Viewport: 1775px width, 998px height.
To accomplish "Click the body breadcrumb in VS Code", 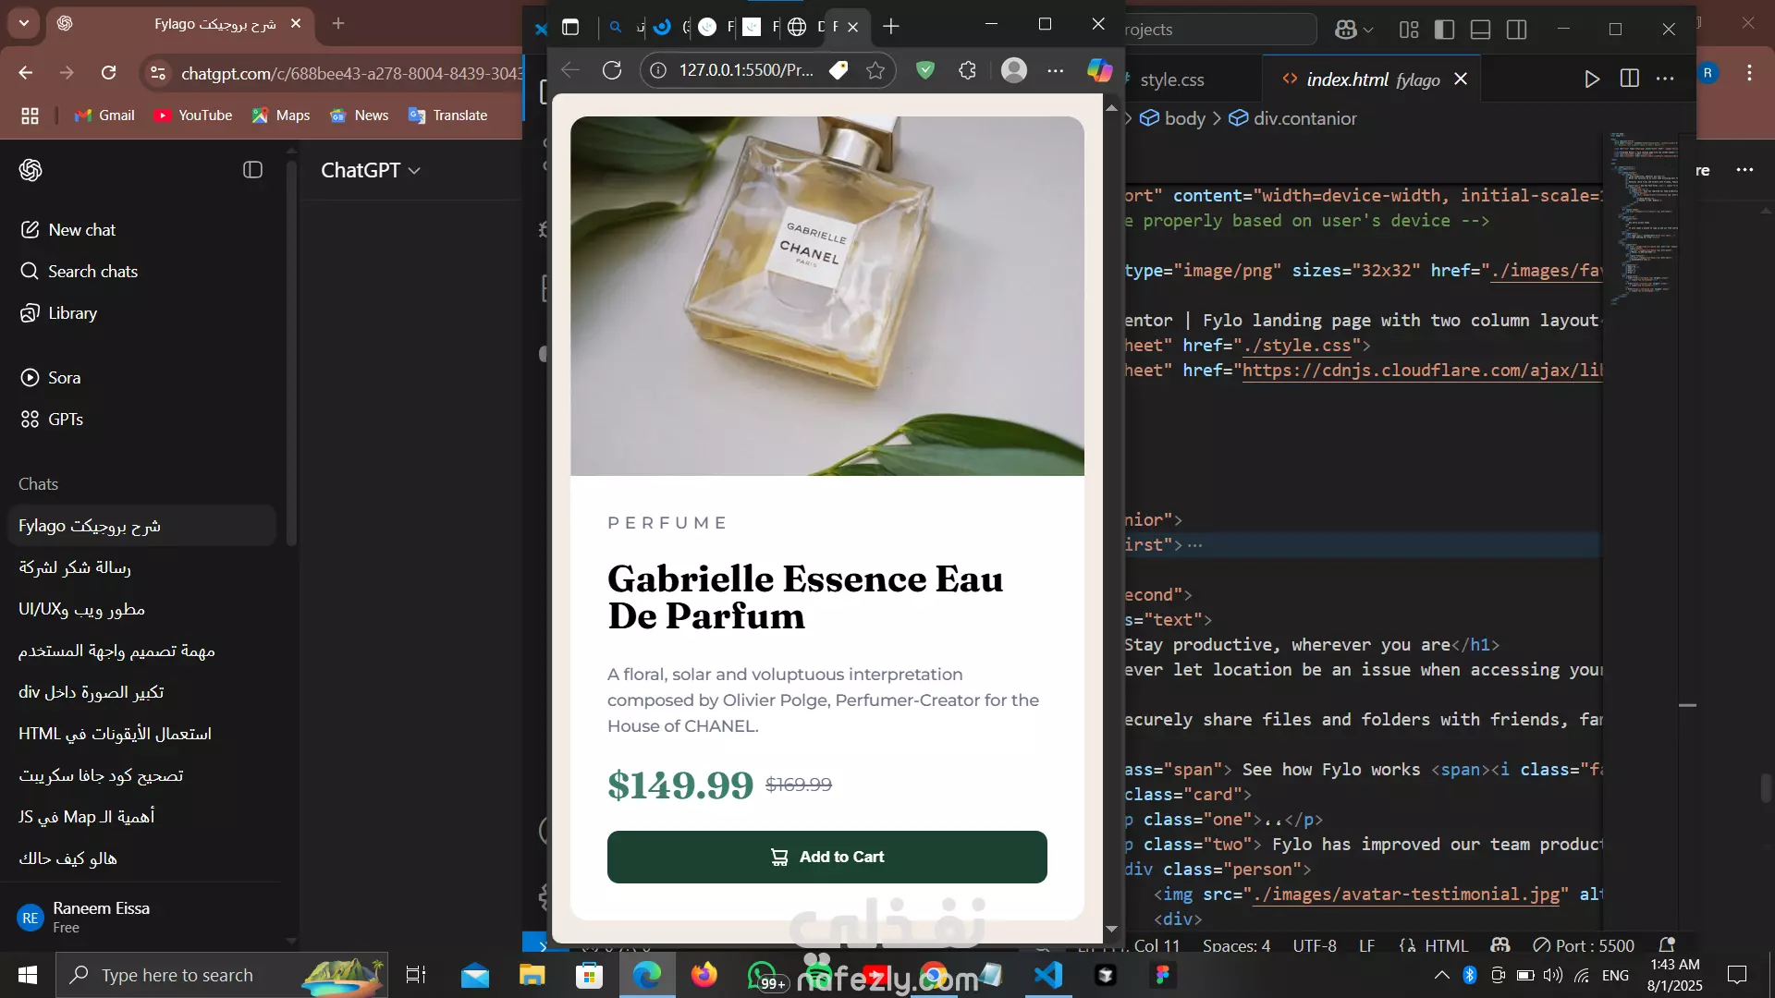I will 1172,118.
